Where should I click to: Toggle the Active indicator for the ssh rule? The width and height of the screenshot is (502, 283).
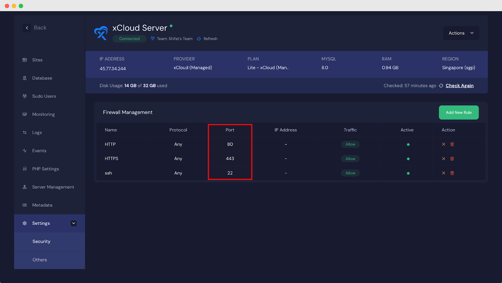click(x=408, y=173)
